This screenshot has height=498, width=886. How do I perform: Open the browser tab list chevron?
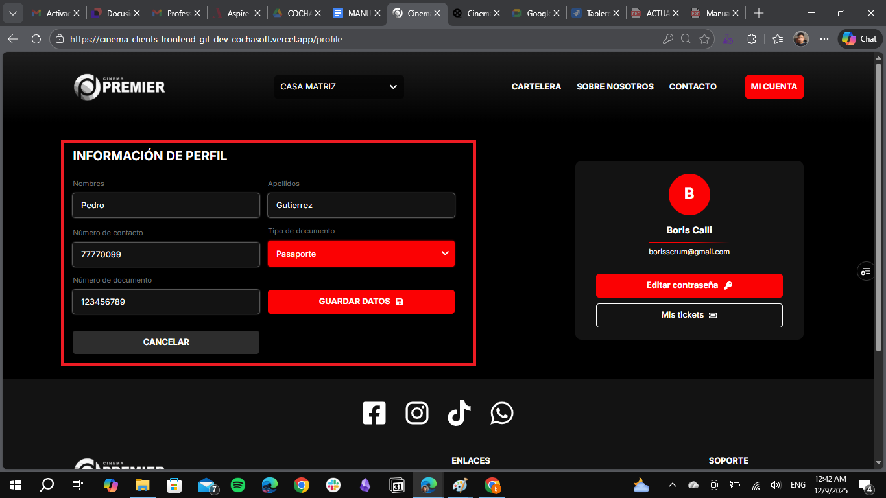(x=12, y=13)
